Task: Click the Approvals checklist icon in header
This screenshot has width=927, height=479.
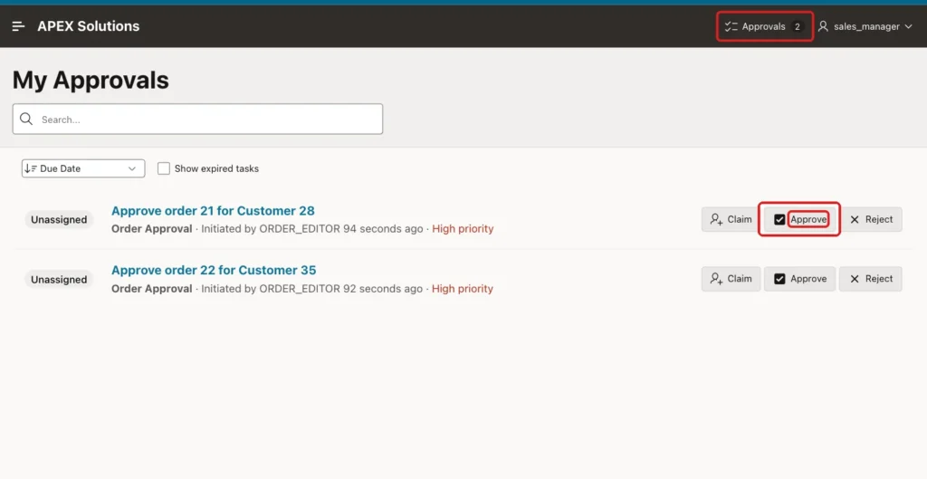Action: pos(731,26)
